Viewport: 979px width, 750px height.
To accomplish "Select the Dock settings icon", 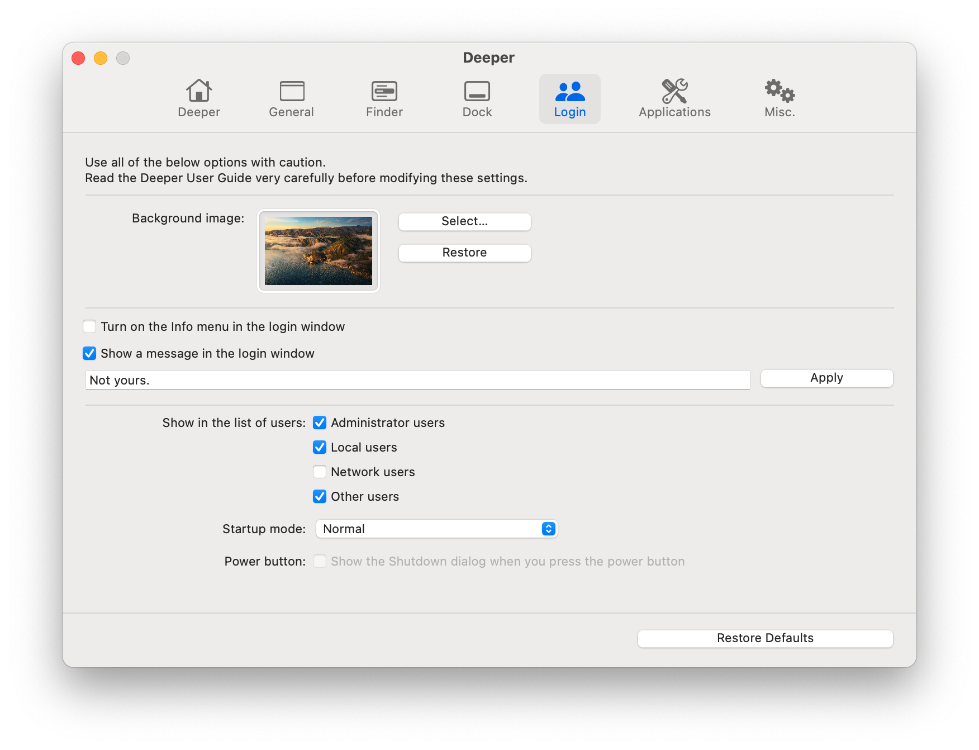I will click(x=477, y=91).
